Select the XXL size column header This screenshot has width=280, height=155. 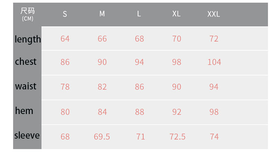point(214,14)
